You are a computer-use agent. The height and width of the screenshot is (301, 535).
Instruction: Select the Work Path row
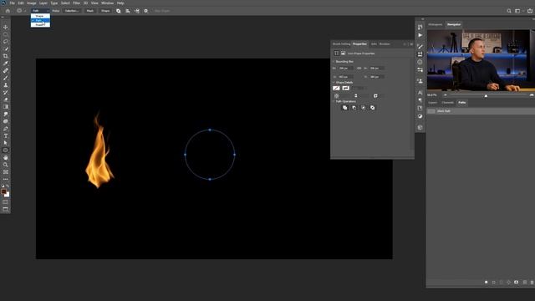[481, 111]
